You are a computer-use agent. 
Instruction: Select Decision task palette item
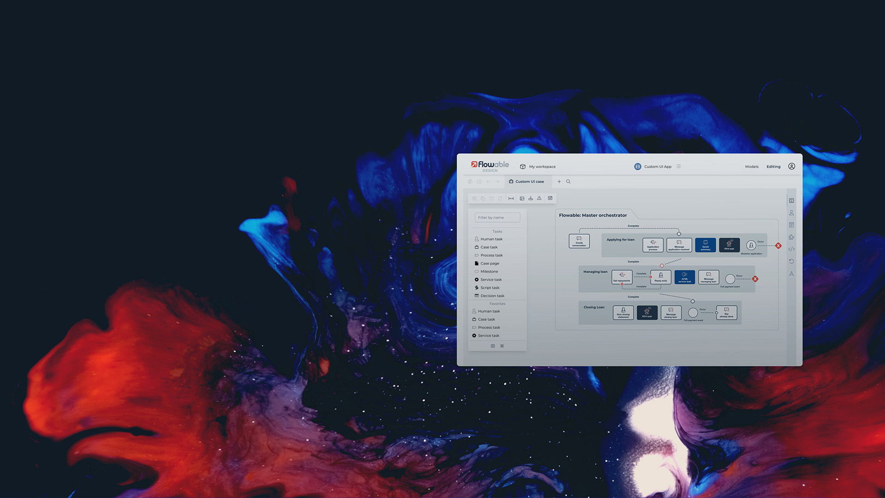490,296
